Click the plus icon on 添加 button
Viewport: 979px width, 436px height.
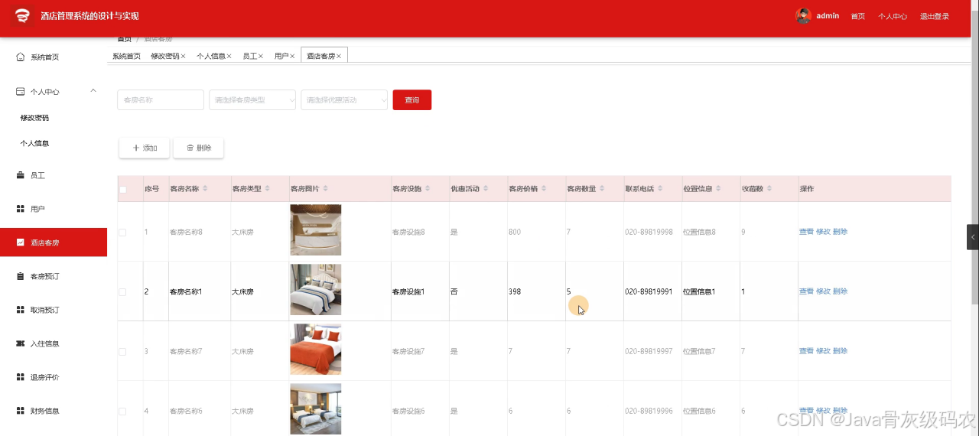(x=136, y=148)
